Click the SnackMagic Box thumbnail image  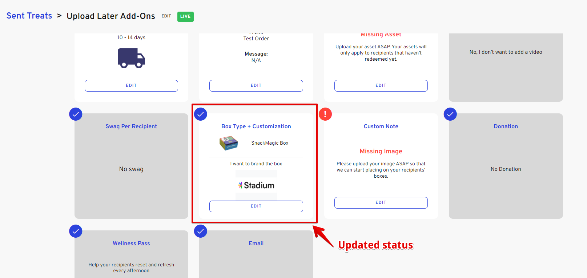click(x=229, y=143)
